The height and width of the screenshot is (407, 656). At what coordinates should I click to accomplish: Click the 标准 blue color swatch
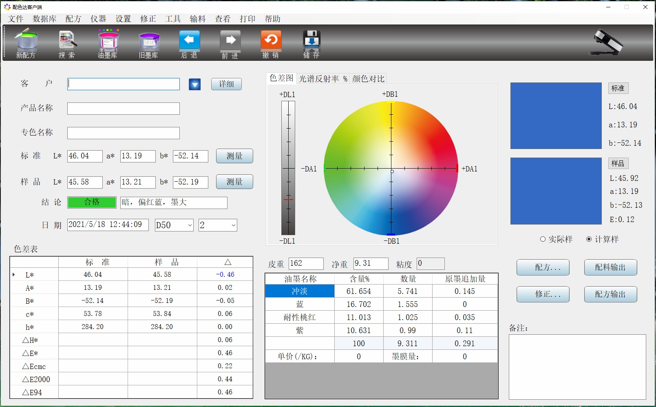tap(556, 116)
